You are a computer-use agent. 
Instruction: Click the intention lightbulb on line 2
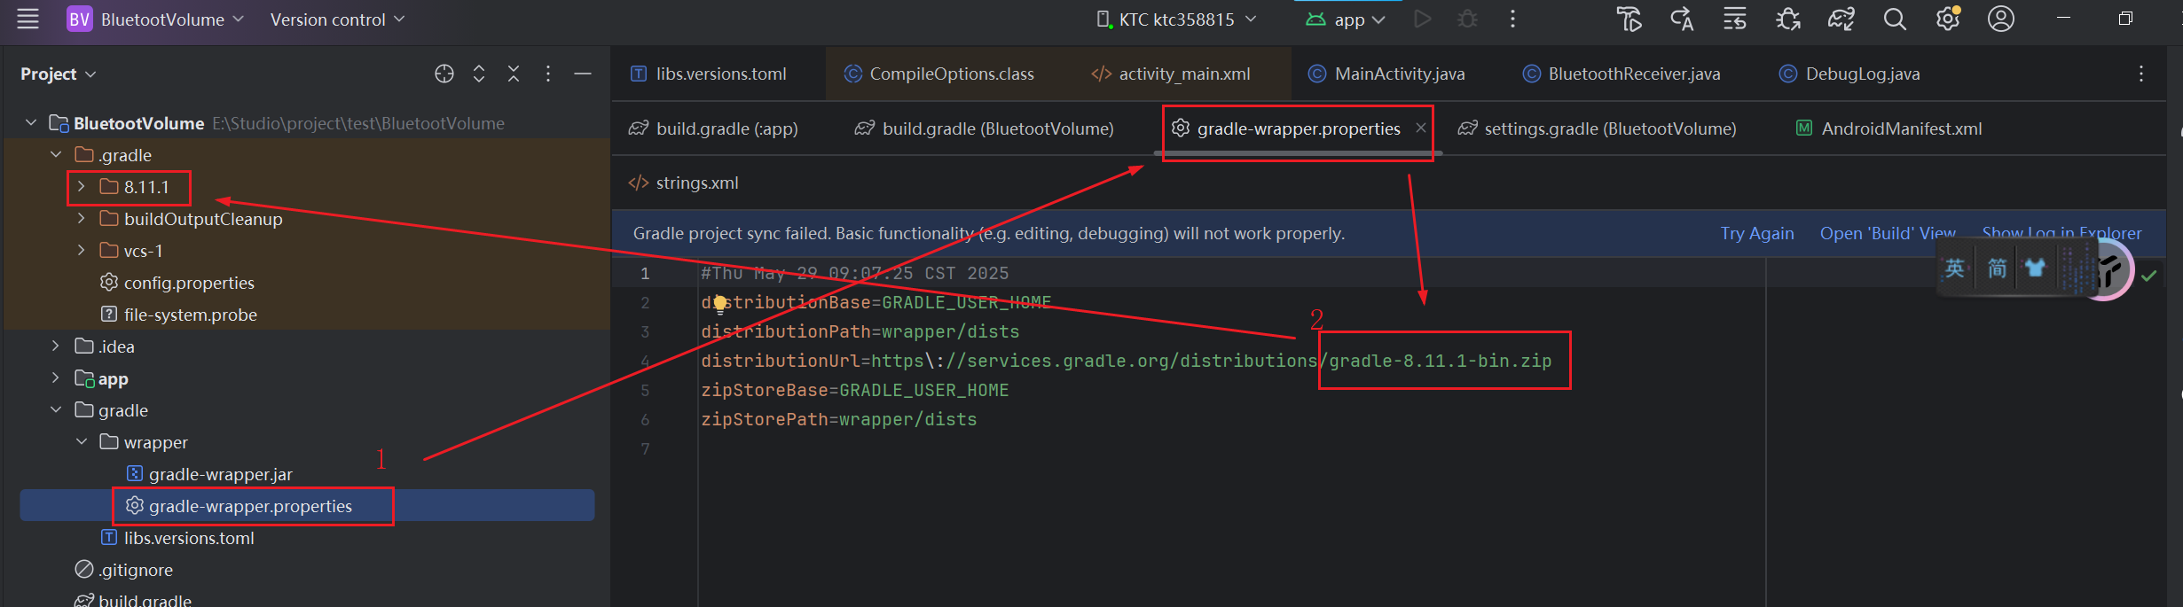click(x=720, y=304)
